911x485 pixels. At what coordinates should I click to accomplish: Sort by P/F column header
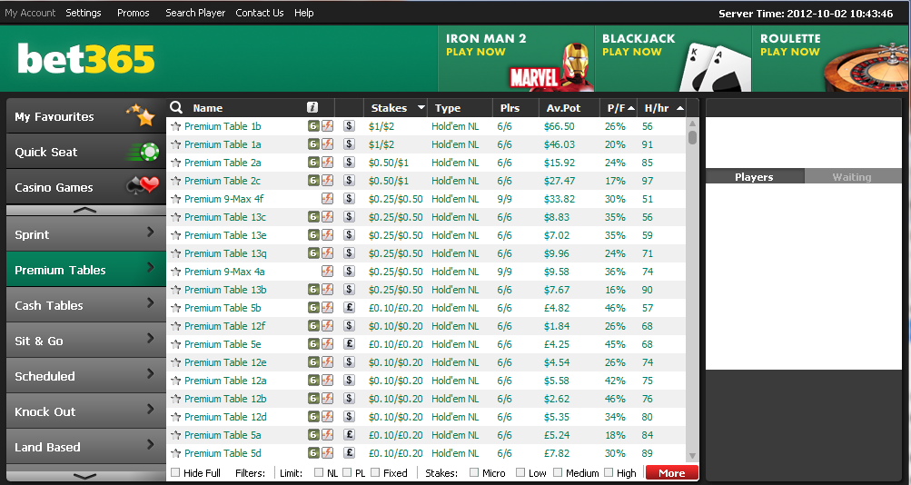coord(619,108)
